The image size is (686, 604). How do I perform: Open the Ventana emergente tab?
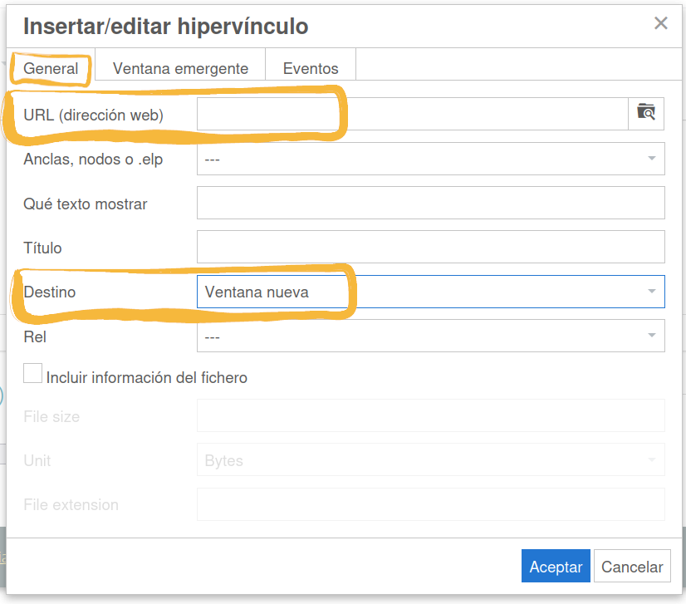[x=180, y=68]
